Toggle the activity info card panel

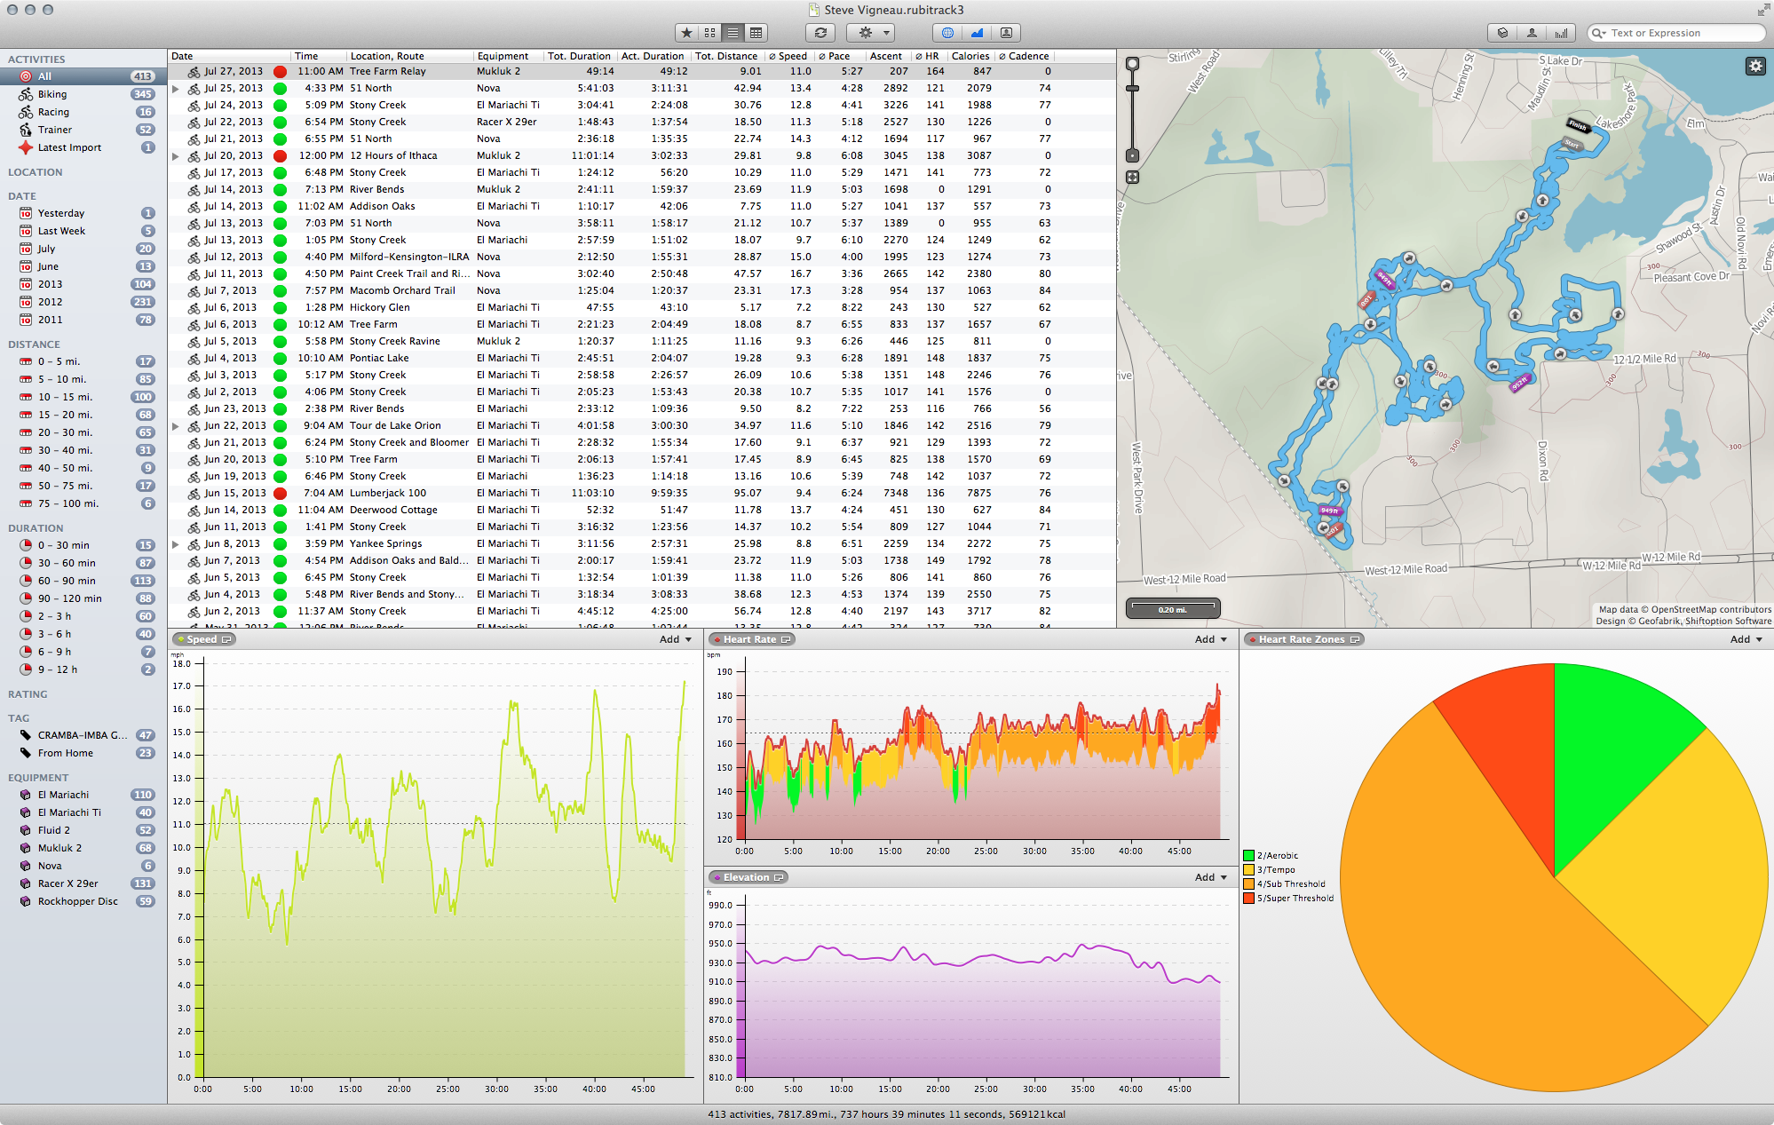[1006, 33]
